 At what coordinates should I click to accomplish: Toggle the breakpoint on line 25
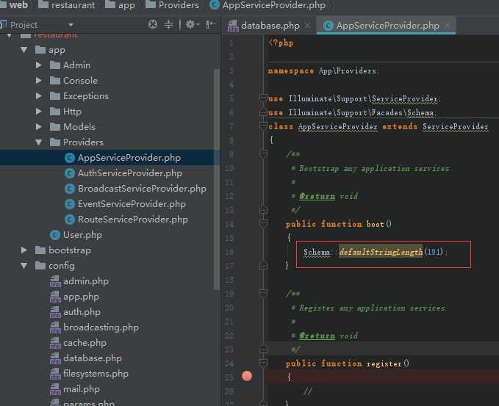coord(247,377)
